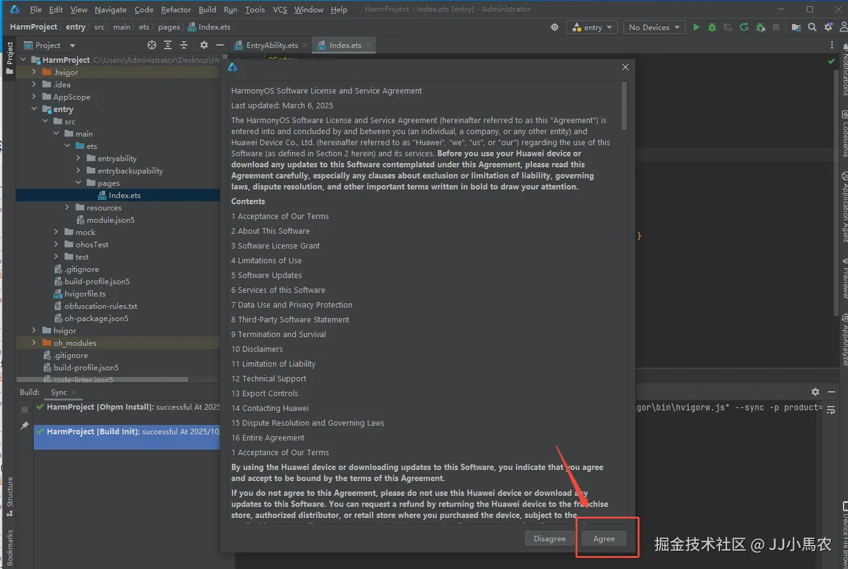Click the green inspection checkmark in editor
The image size is (848, 569).
click(831, 61)
